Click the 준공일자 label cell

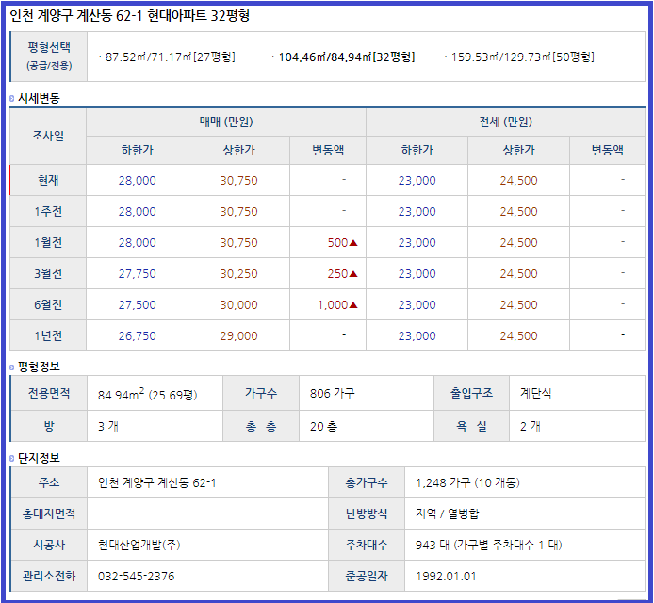(367, 577)
